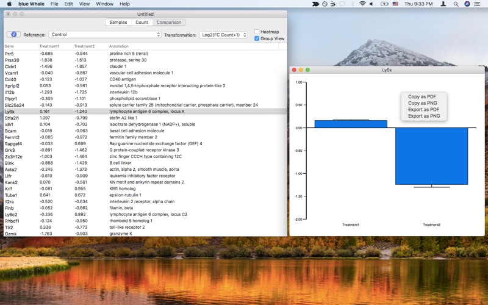The height and width of the screenshot is (305, 488).
Task: Open the Apple menu
Action: tap(9, 4)
